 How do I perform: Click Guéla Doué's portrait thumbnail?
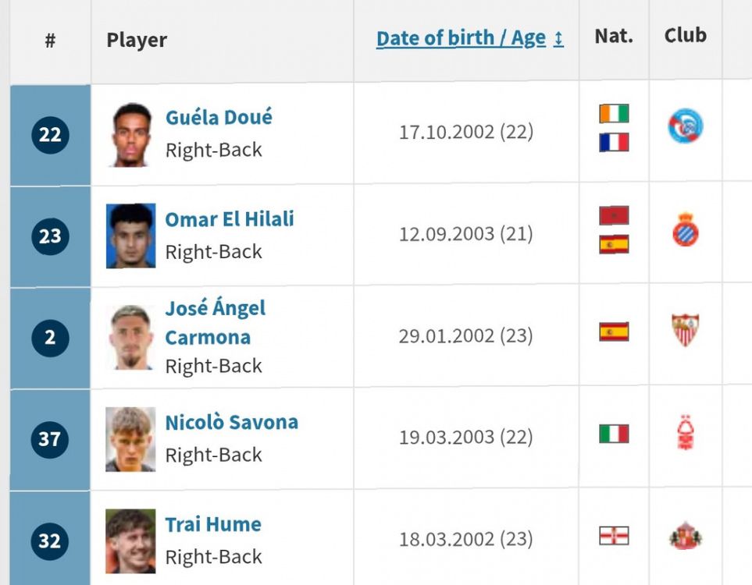tap(130, 135)
